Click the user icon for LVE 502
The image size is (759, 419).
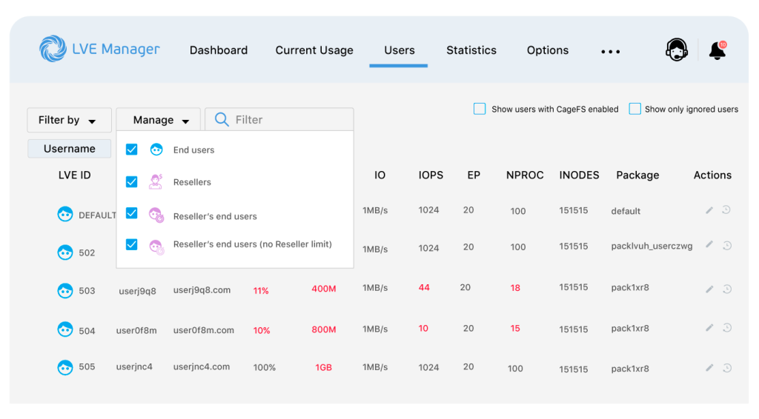[x=65, y=252]
